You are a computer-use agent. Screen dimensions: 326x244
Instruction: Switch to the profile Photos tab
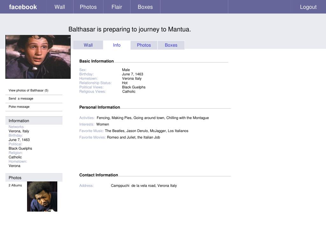[144, 45]
